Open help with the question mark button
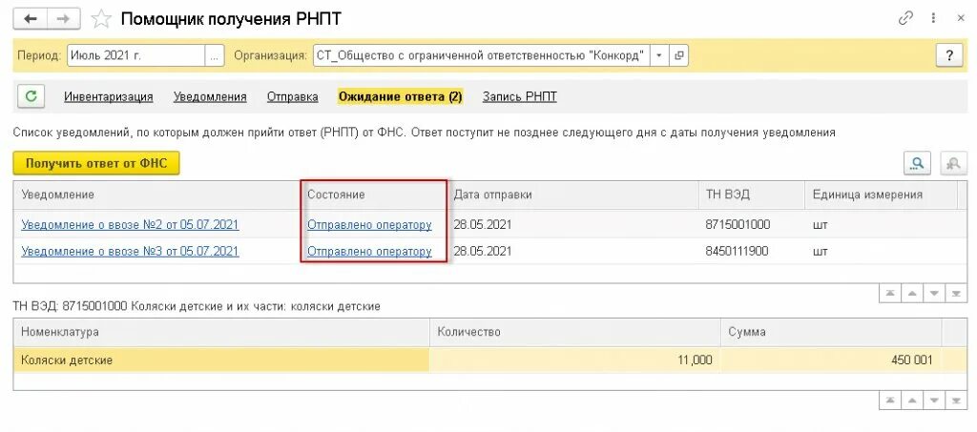 coord(949,55)
